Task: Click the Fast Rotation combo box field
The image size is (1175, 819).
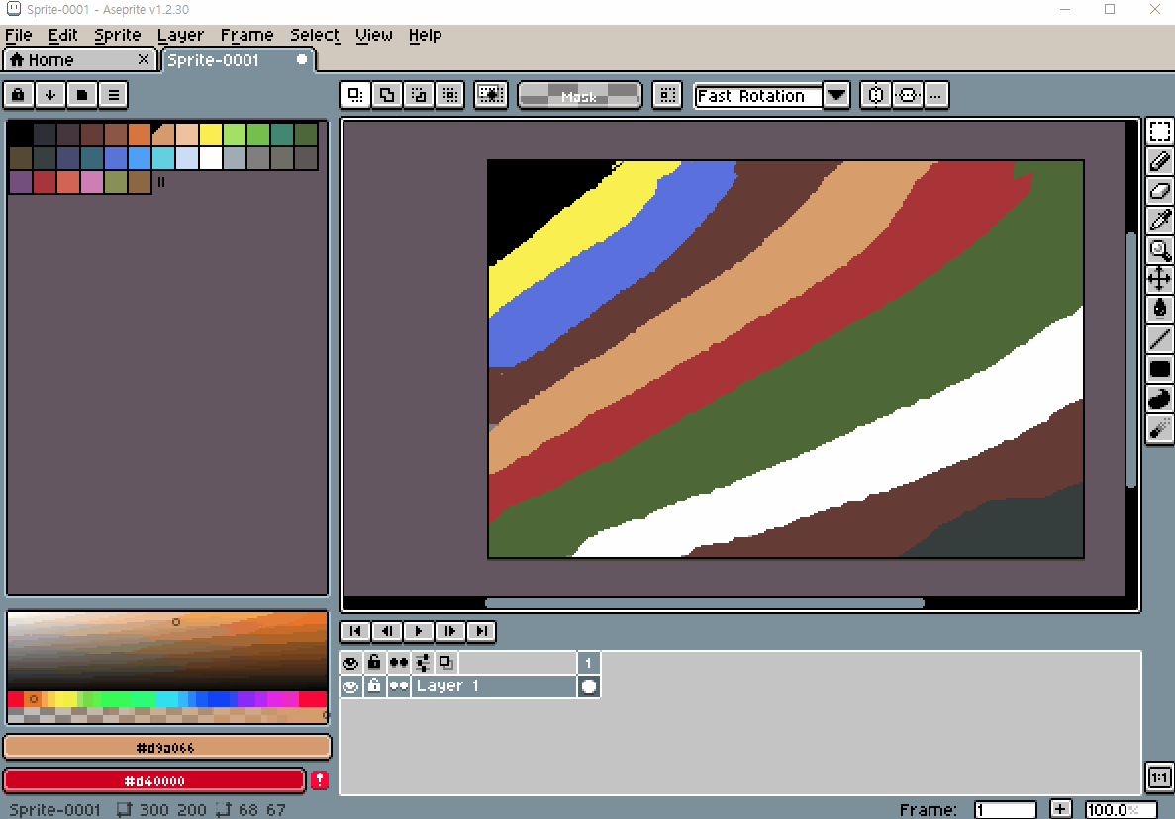Action: click(x=757, y=96)
